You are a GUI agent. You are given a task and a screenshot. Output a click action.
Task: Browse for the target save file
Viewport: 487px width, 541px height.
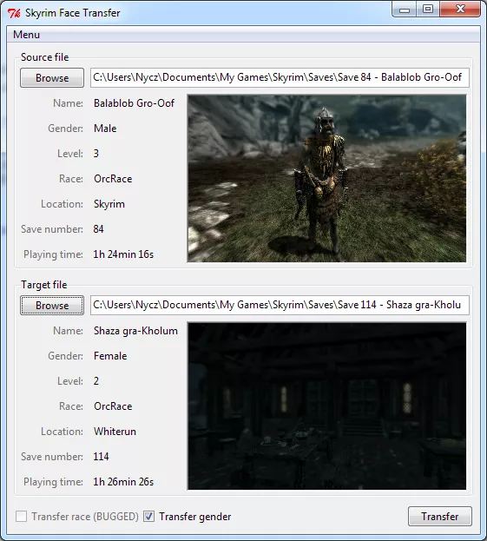coord(52,306)
